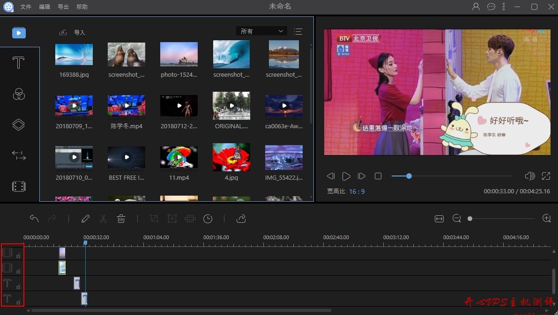Select the pencil edit tool above the timeline

(86, 219)
